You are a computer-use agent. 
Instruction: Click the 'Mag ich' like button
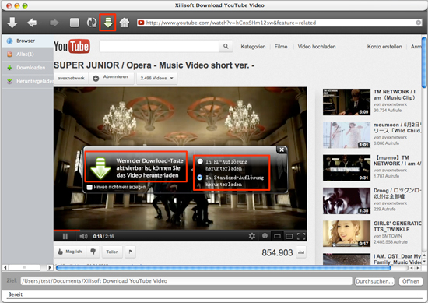point(70,252)
